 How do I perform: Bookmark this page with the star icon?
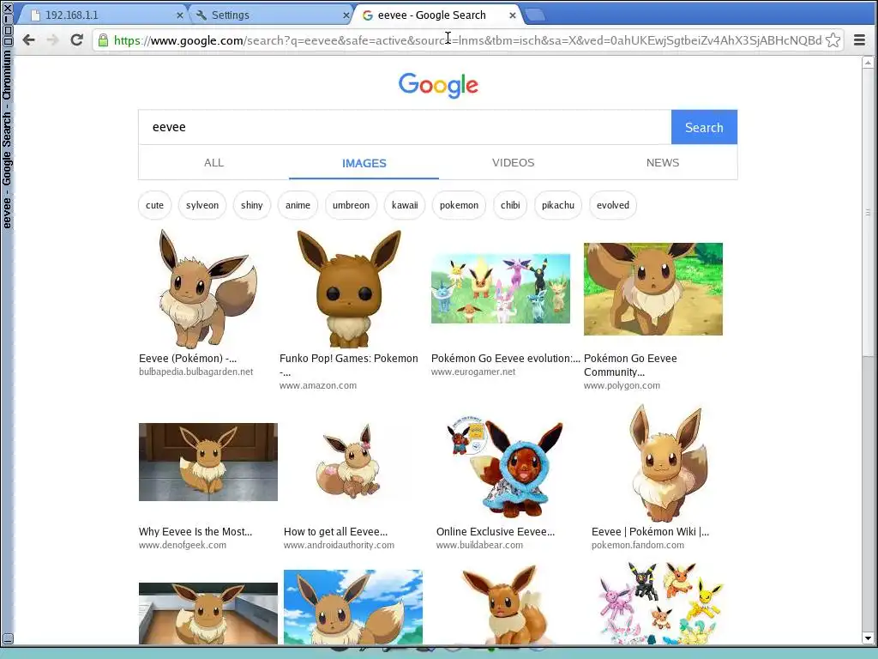click(833, 39)
